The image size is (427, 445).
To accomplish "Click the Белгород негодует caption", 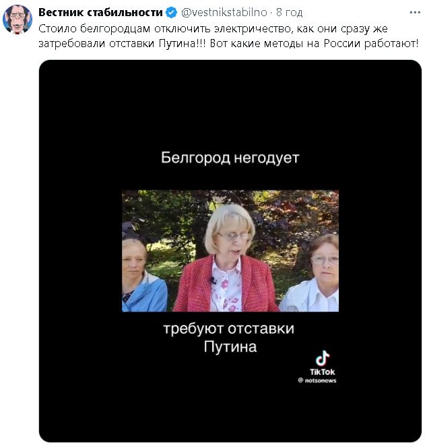I will (x=230, y=158).
